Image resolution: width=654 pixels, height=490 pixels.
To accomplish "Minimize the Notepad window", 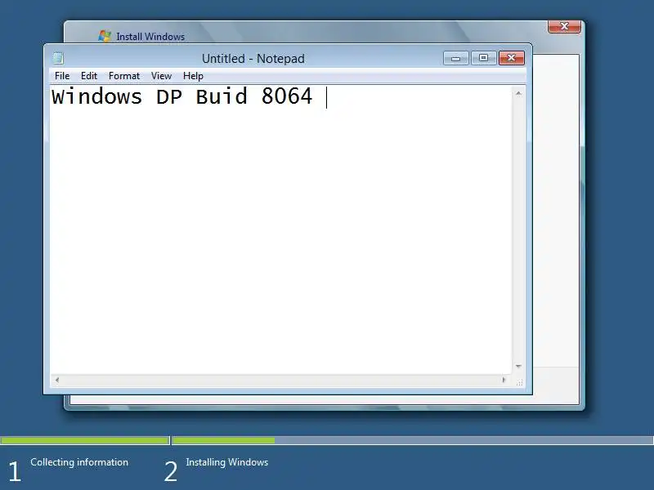I will [x=456, y=58].
